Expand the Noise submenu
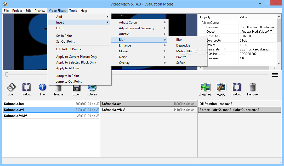 [x=139, y=57]
